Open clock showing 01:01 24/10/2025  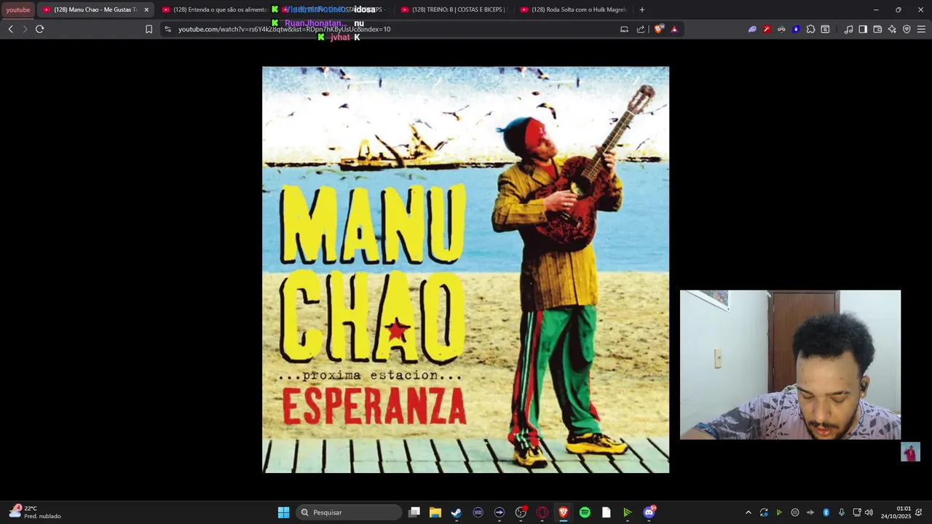click(x=896, y=512)
